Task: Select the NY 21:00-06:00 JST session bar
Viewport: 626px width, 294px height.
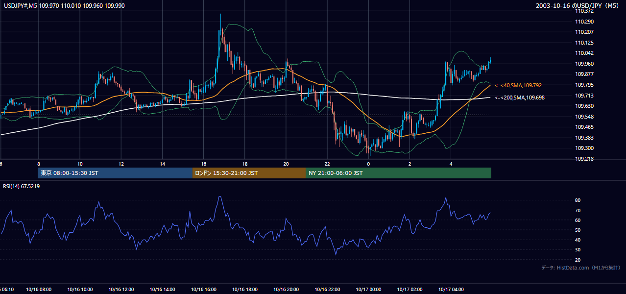Action: click(x=399, y=173)
